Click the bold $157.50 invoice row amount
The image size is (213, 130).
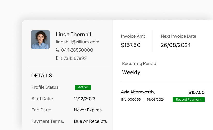[x=196, y=92]
